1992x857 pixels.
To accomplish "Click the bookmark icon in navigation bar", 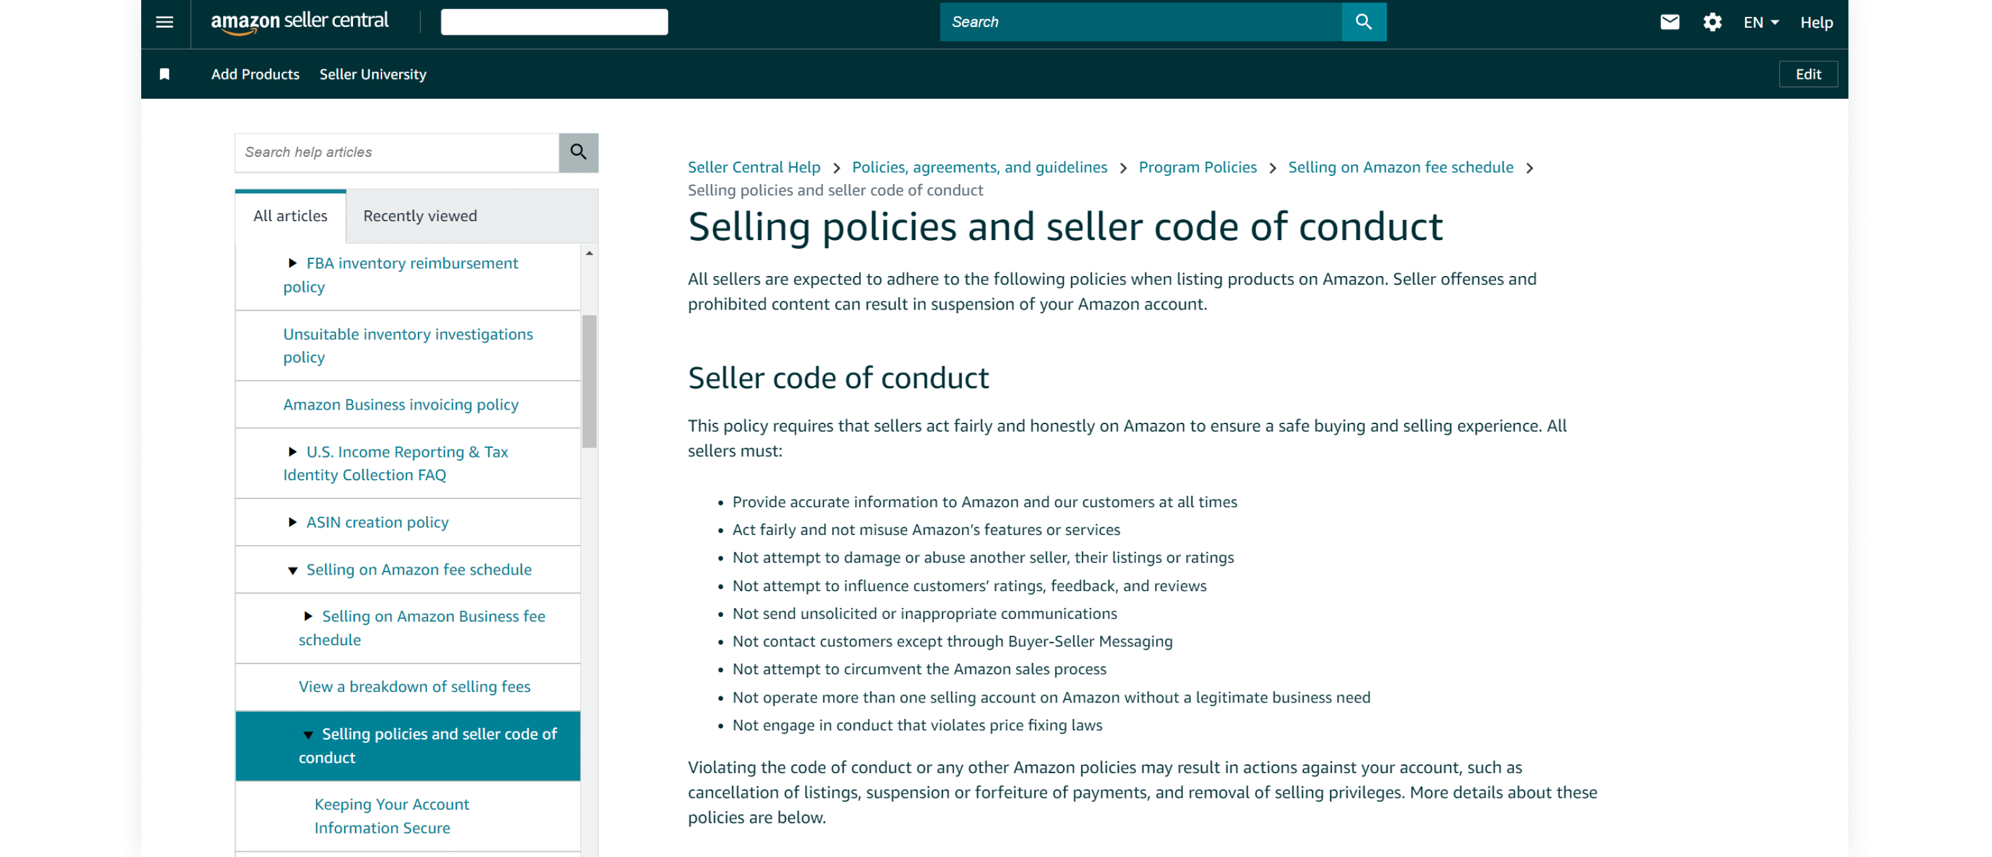I will click(164, 74).
